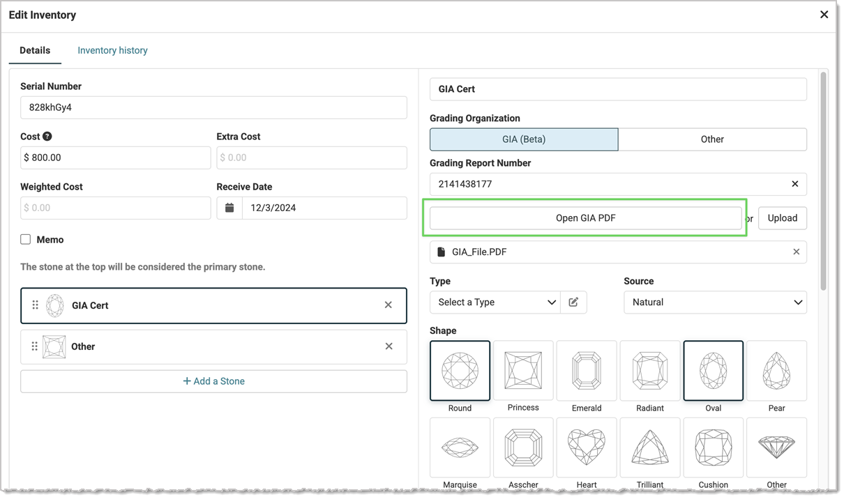Select the Pear diamond shape

click(776, 371)
